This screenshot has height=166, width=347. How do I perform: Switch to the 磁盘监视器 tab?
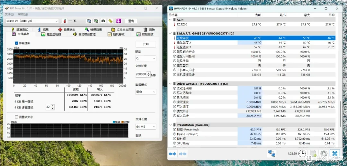click(x=51, y=34)
